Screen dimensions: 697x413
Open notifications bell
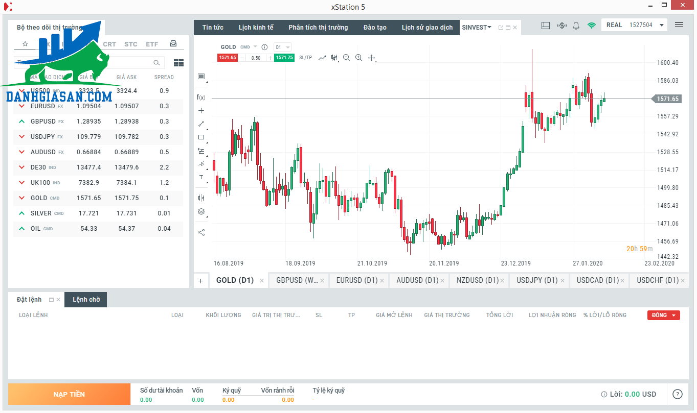(x=576, y=25)
